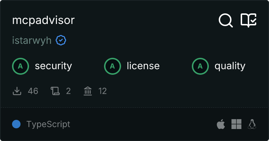Click the TypeScript language label
The image size is (269, 141).
[x=48, y=124]
